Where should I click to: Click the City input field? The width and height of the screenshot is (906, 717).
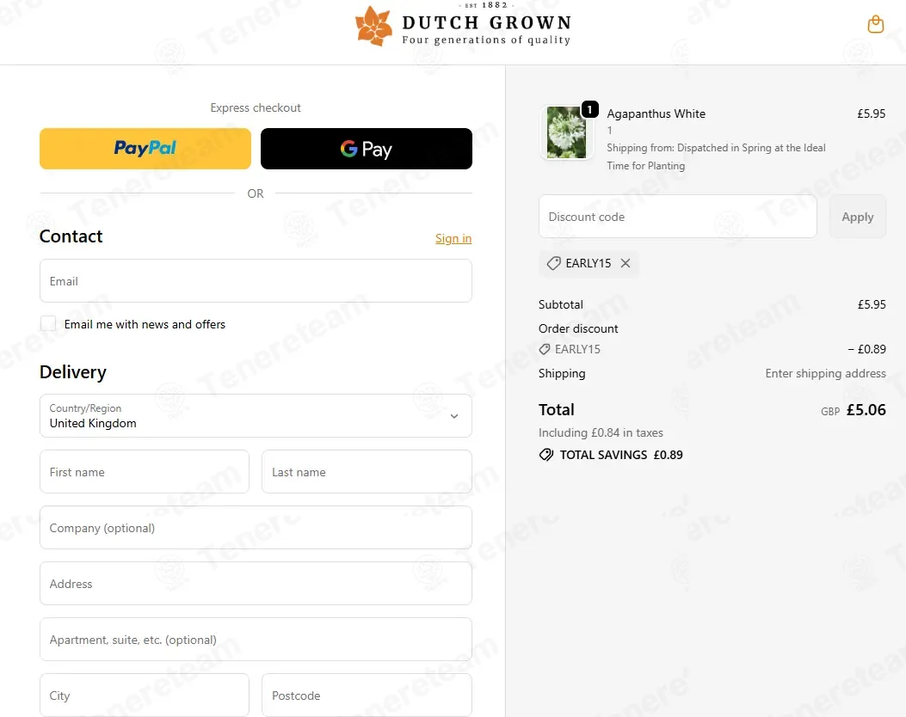(145, 695)
